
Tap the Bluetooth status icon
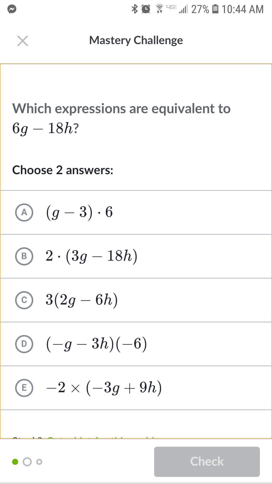pos(135,9)
